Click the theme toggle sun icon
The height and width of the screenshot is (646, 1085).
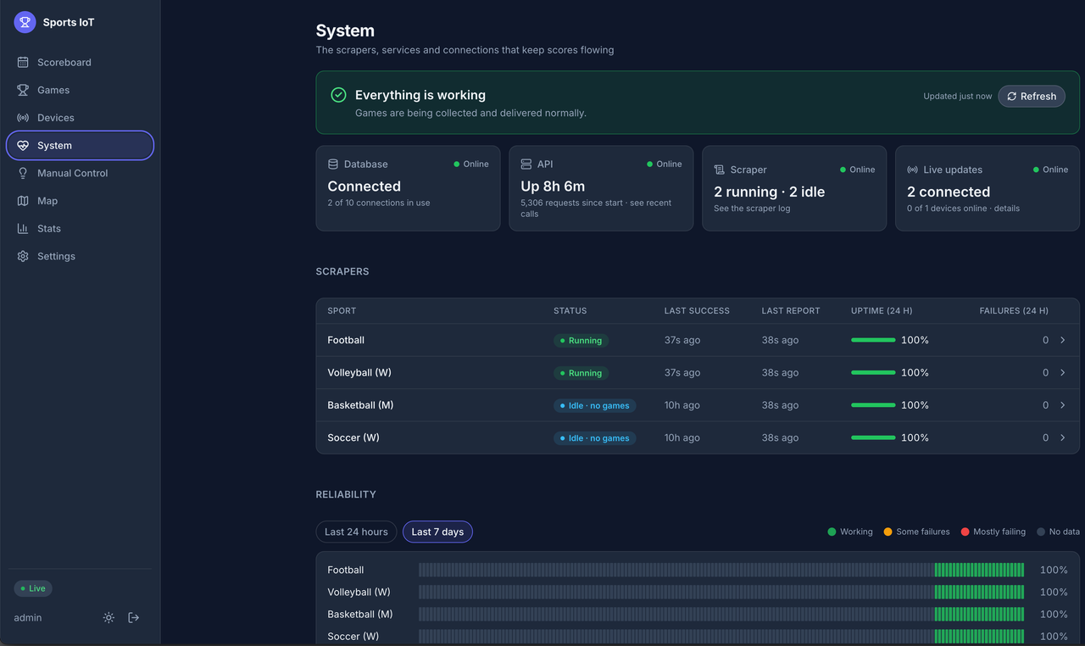[x=108, y=618]
